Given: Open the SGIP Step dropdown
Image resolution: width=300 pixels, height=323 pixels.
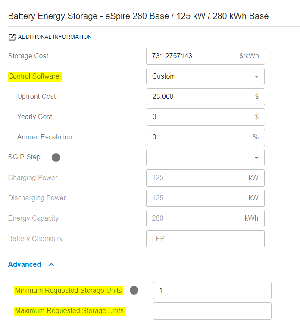Looking at the screenshot, I should click(x=205, y=158).
